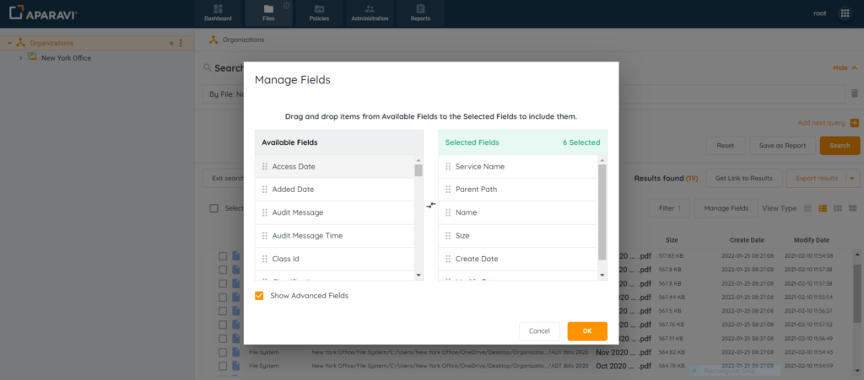Click the swap arrows icon between field lists
Screen dimensions: 864x380
click(x=430, y=206)
